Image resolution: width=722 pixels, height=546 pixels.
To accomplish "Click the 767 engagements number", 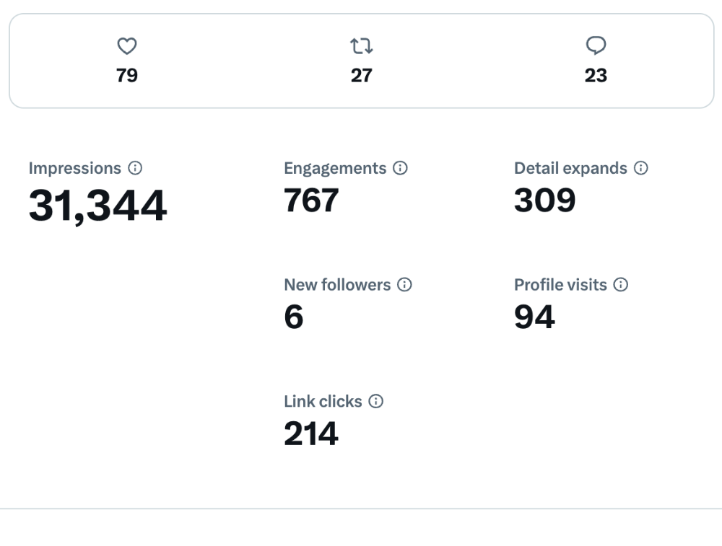I will coord(311,201).
